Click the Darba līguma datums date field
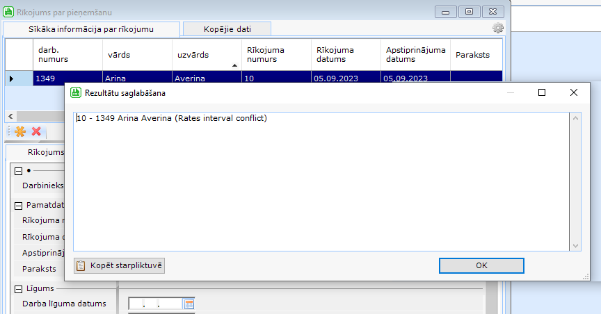The height and width of the screenshot is (314, 601). 155,304
